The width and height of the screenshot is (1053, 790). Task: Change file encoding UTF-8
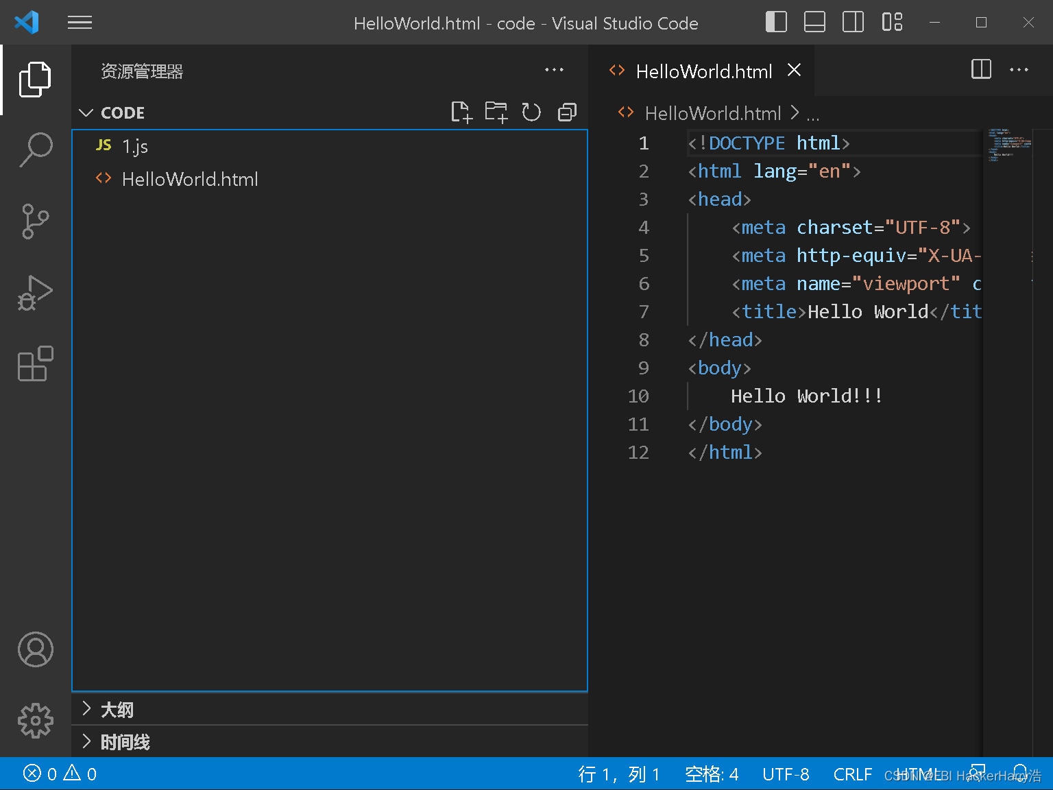[x=786, y=774]
